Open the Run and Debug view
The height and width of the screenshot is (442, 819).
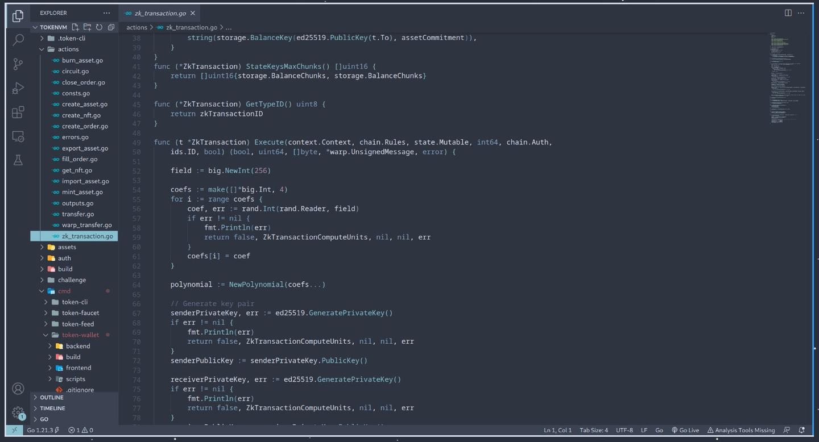pos(18,88)
